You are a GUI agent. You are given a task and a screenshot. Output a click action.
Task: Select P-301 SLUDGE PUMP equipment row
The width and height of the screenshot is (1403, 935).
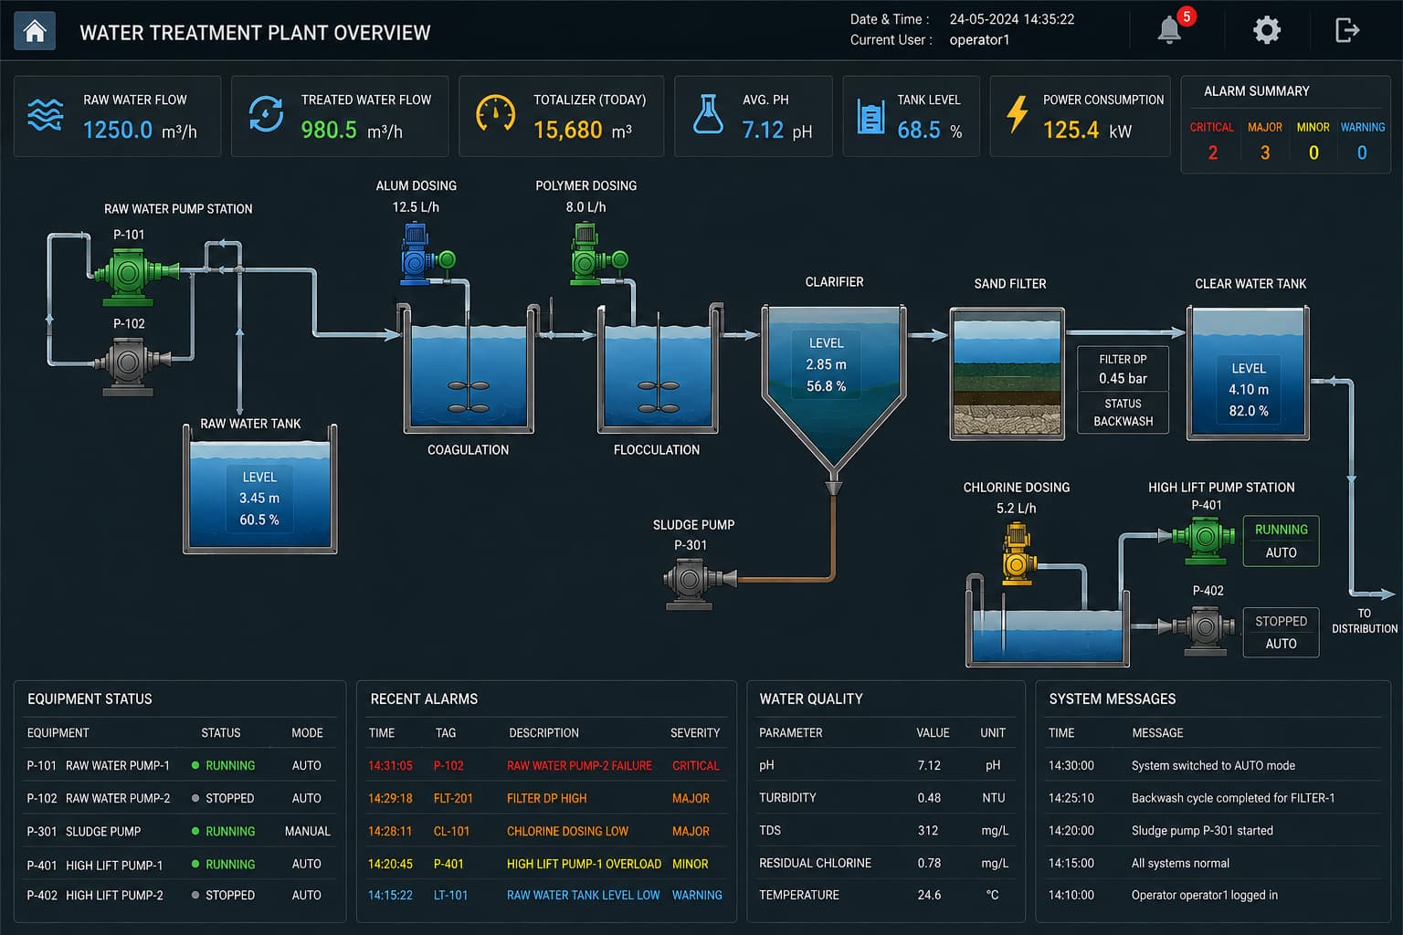(x=180, y=831)
